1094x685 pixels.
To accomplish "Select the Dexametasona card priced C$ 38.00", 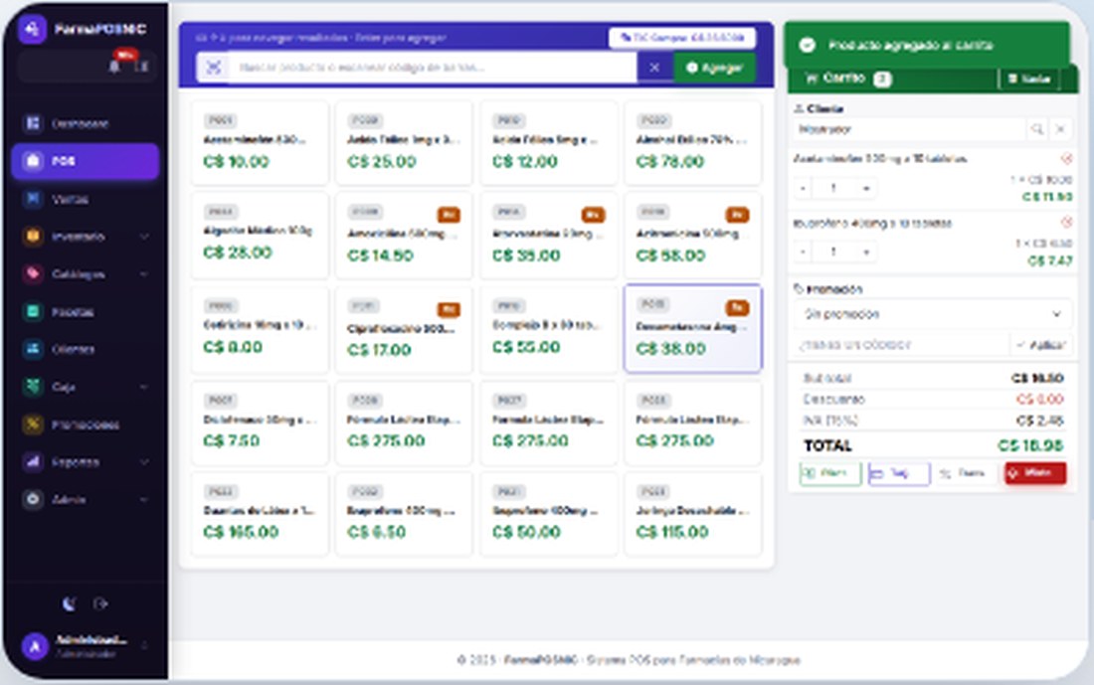I will pyautogui.click(x=693, y=328).
